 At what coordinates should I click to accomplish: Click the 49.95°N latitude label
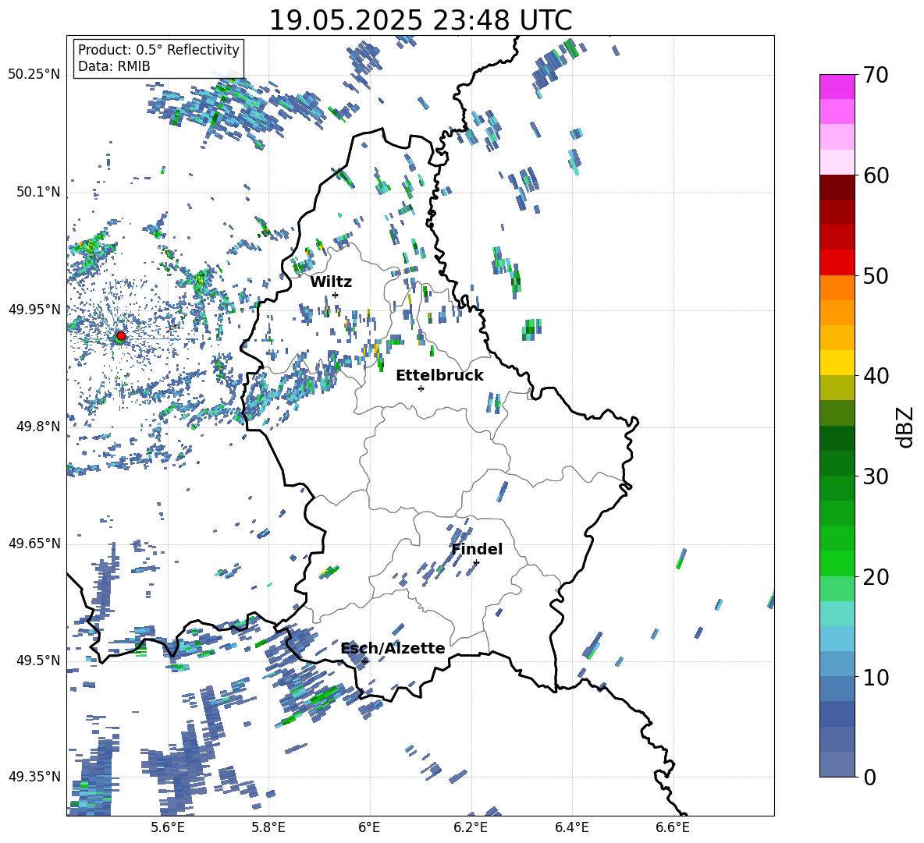coord(34,310)
